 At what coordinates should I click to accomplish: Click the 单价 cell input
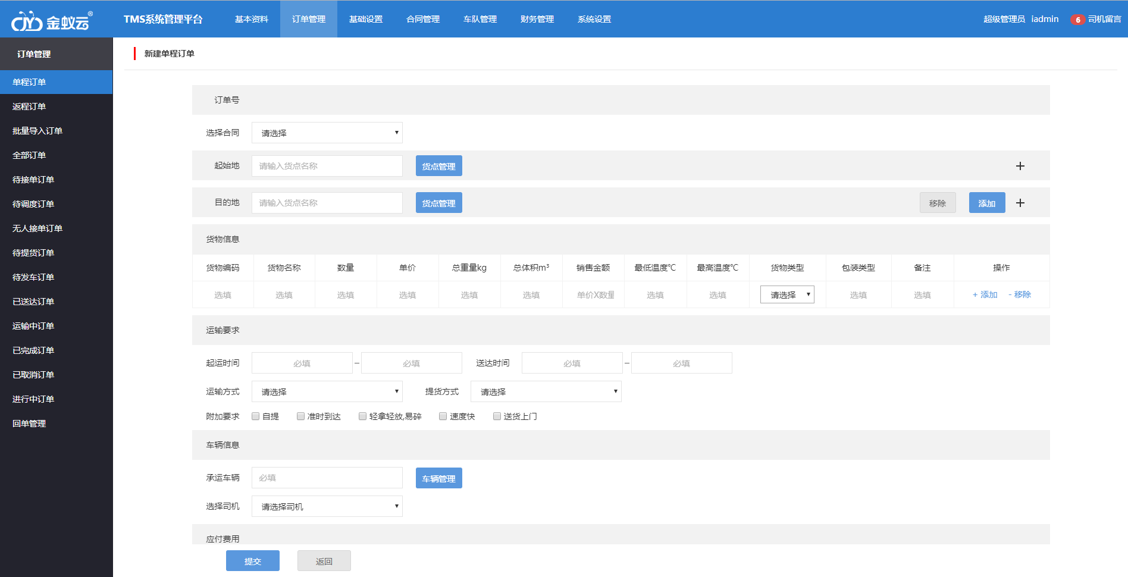click(408, 294)
